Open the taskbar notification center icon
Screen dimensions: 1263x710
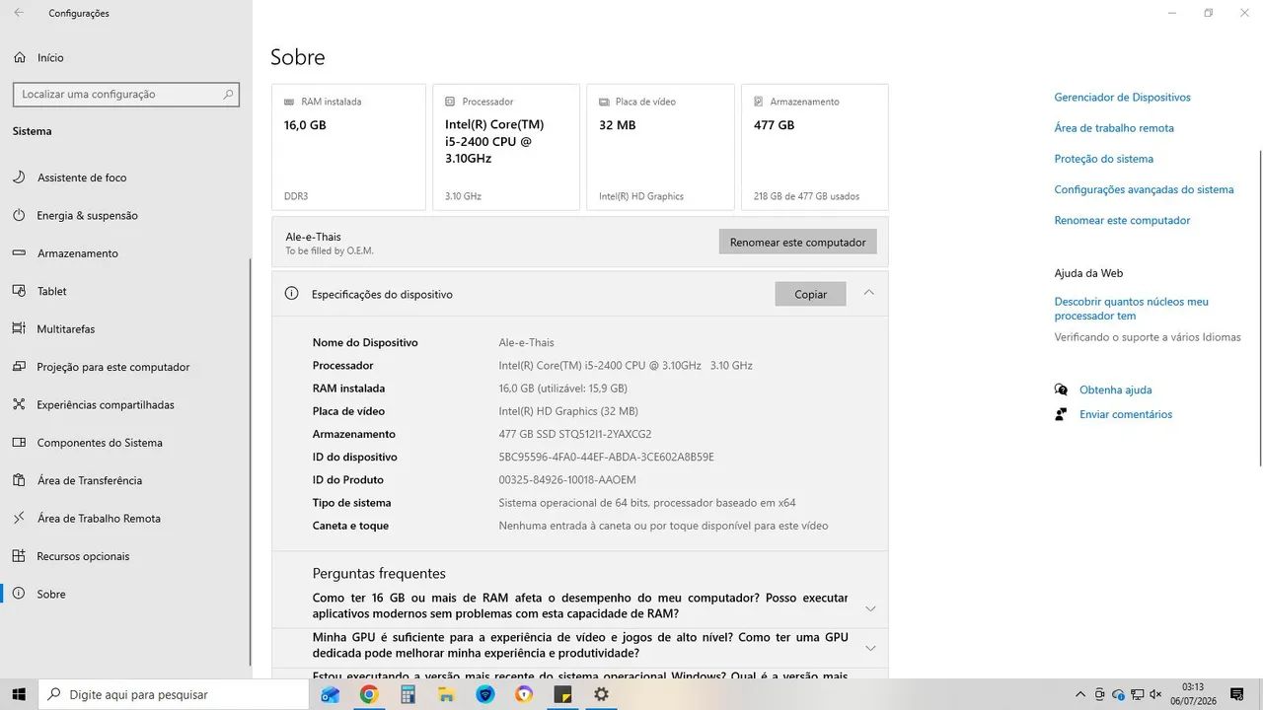pos(1236,694)
